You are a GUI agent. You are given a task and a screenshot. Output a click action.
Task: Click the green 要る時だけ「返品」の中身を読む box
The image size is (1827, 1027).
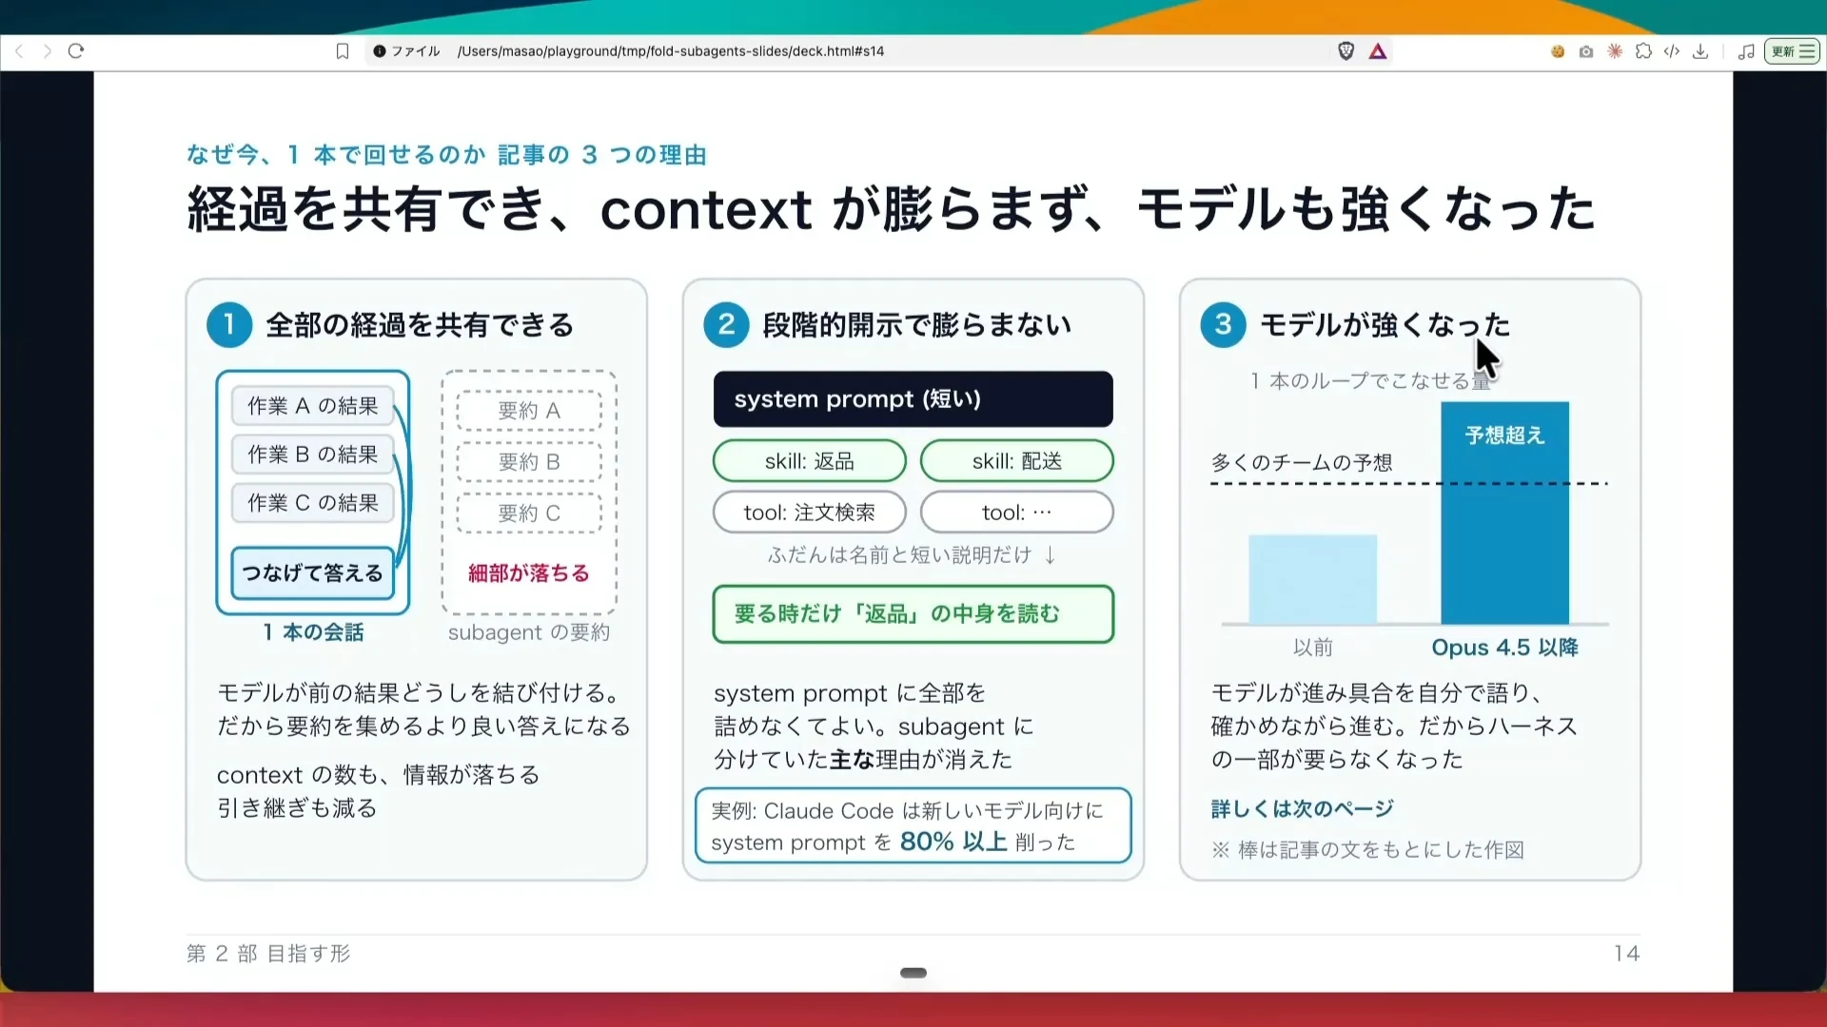(x=913, y=614)
